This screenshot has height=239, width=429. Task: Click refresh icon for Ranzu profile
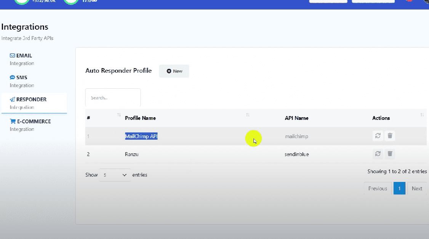[x=378, y=154]
